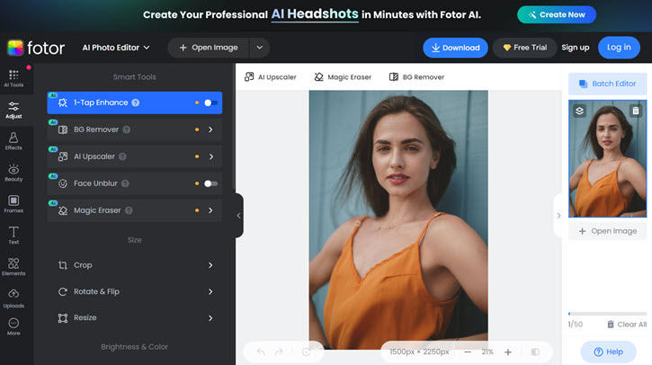The width and height of the screenshot is (652, 365).
Task: Click the Smart Tools heading
Action: coord(134,77)
